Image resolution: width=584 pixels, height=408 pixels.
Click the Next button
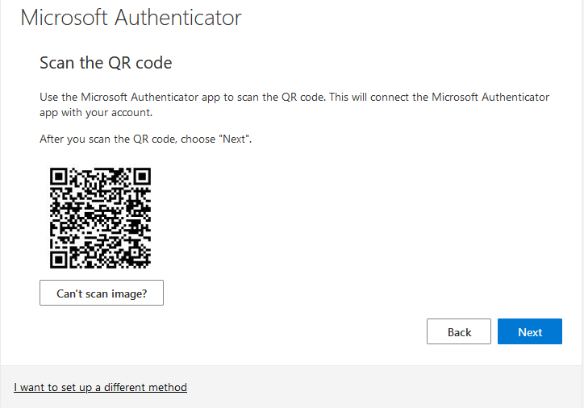click(530, 331)
